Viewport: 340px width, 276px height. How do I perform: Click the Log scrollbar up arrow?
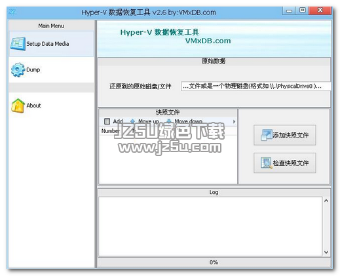coord(326,201)
